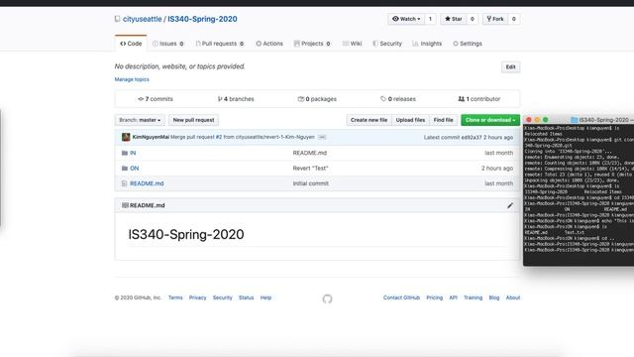Click the Edit description button
634x357 pixels.
point(511,67)
